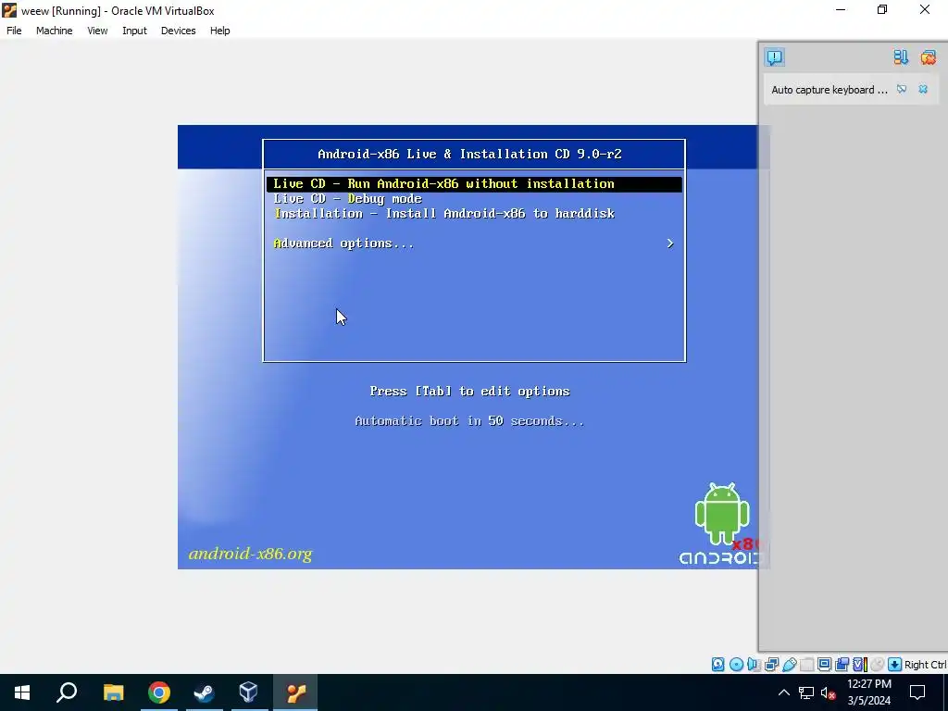Click the USB devices status icon
948x711 pixels.
[x=789, y=665]
